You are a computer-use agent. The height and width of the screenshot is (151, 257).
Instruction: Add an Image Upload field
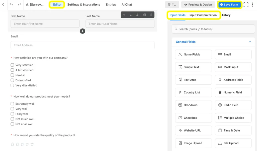click(194, 143)
